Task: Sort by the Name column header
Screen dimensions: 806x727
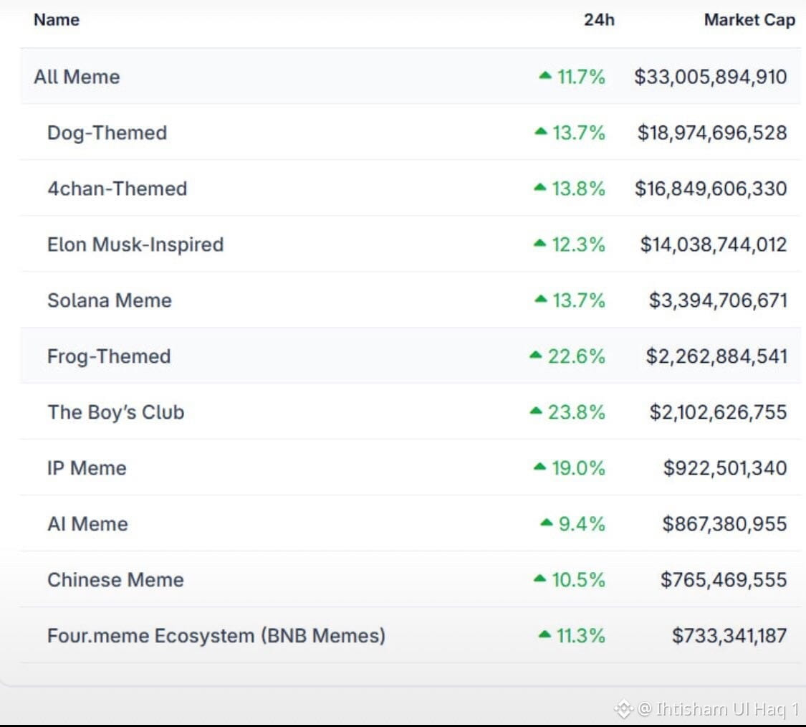Action: (57, 20)
